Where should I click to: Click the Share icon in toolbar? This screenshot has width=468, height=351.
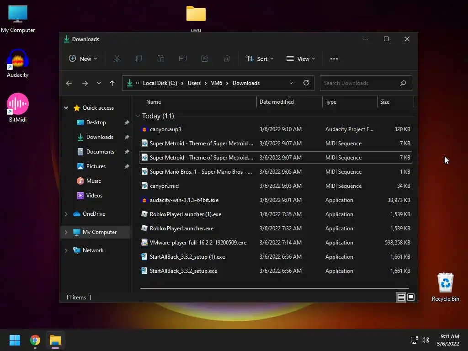click(205, 59)
